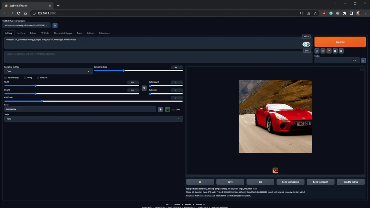Refresh the Styles list icon
The width and height of the screenshot is (370, 208).
point(363,60)
